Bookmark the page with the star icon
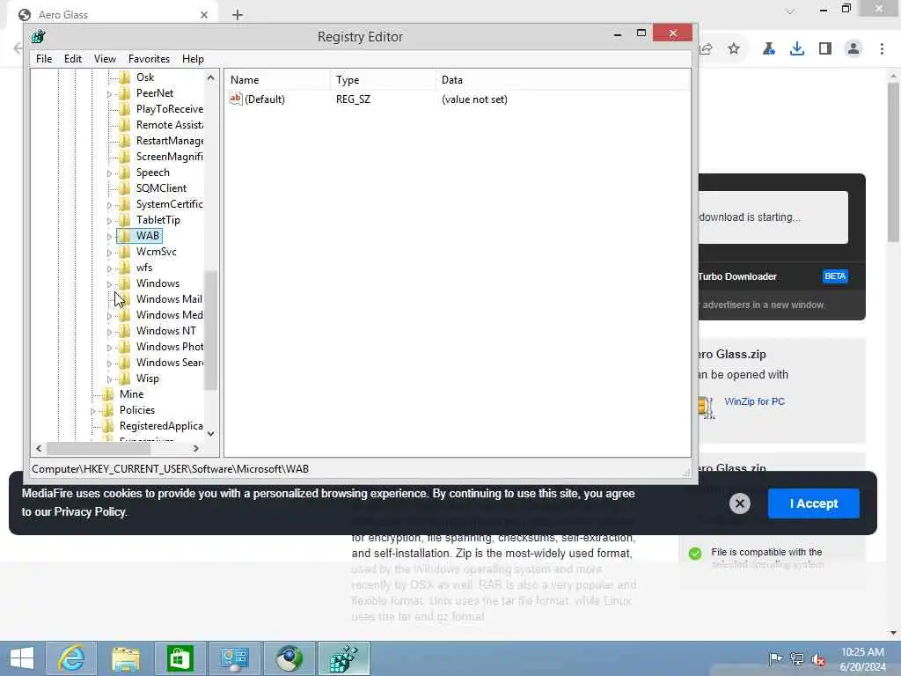This screenshot has height=676, width=901. (734, 49)
